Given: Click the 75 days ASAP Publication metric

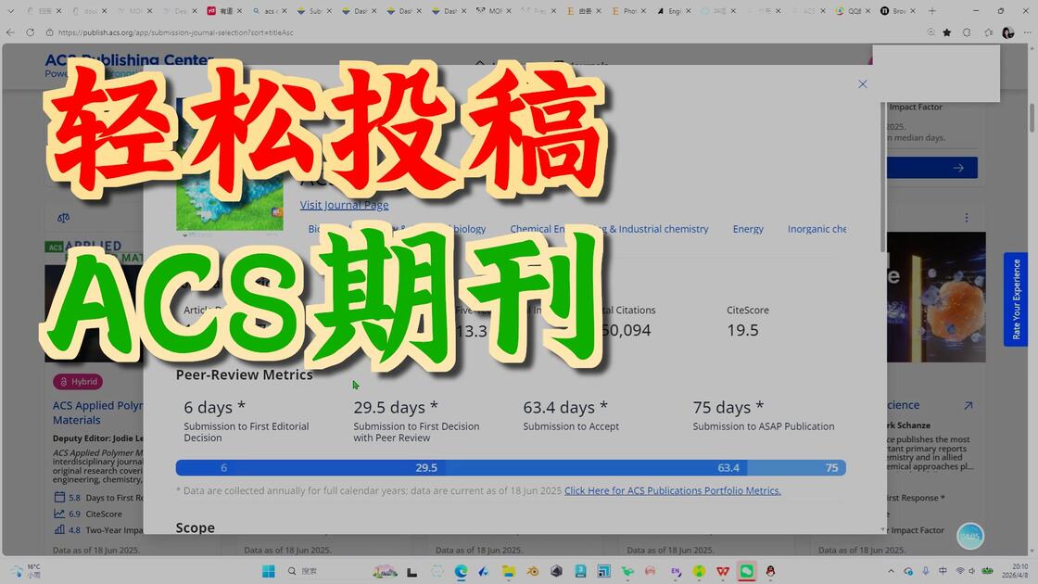Looking at the screenshot, I should click(764, 415).
